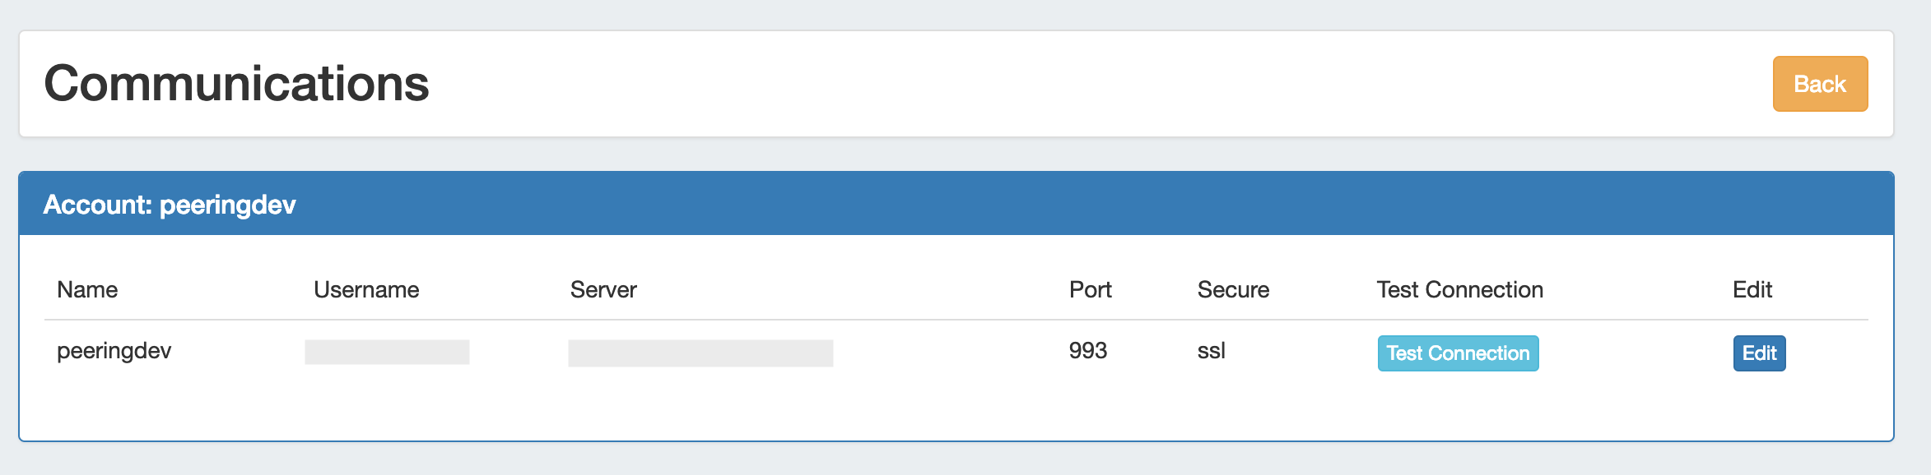Image resolution: width=1931 pixels, height=475 pixels.
Task: Click blank title card area left of Back
Action: point(1070,84)
